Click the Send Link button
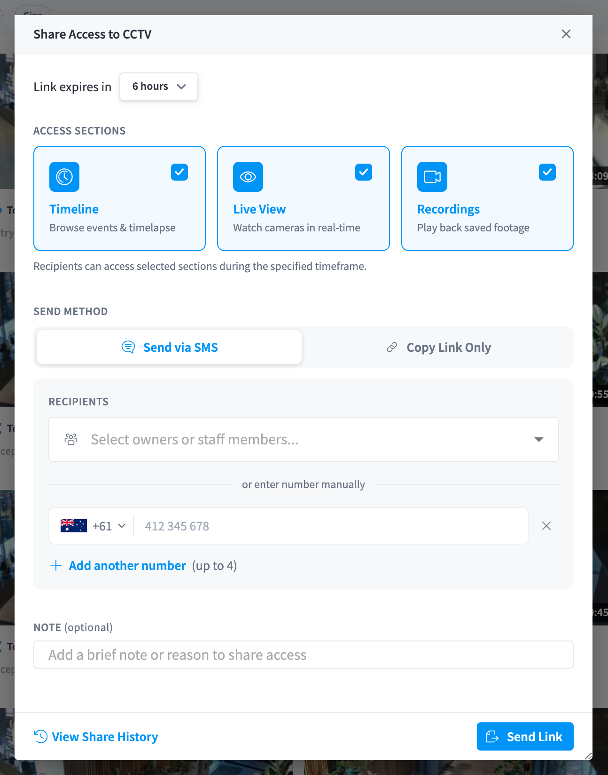The height and width of the screenshot is (775, 608). [x=525, y=736]
